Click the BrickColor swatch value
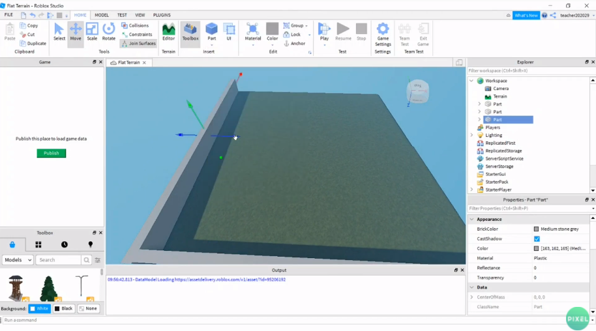 (536, 229)
